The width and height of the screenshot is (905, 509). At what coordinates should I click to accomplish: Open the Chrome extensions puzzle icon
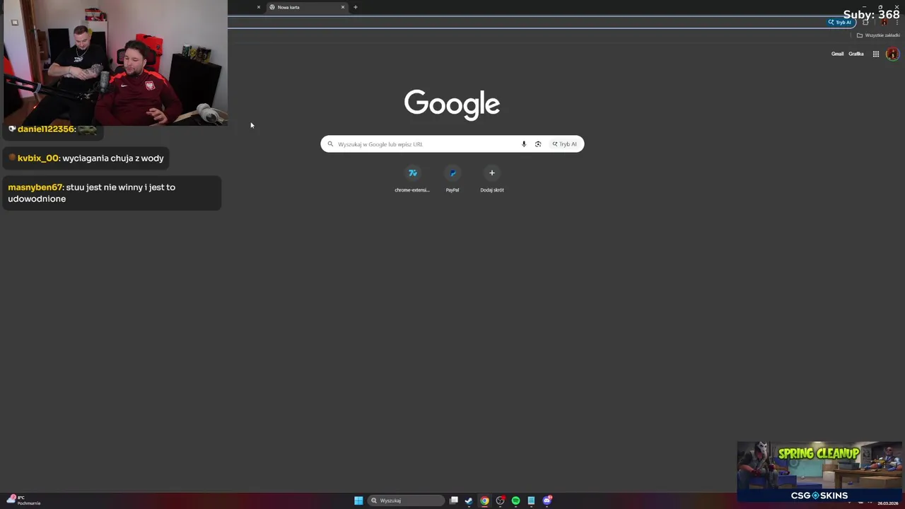click(865, 23)
